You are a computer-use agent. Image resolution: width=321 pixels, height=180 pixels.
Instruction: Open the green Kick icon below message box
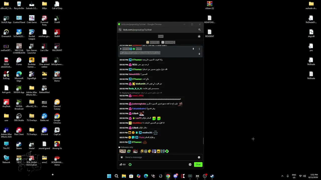pyautogui.click(x=130, y=164)
